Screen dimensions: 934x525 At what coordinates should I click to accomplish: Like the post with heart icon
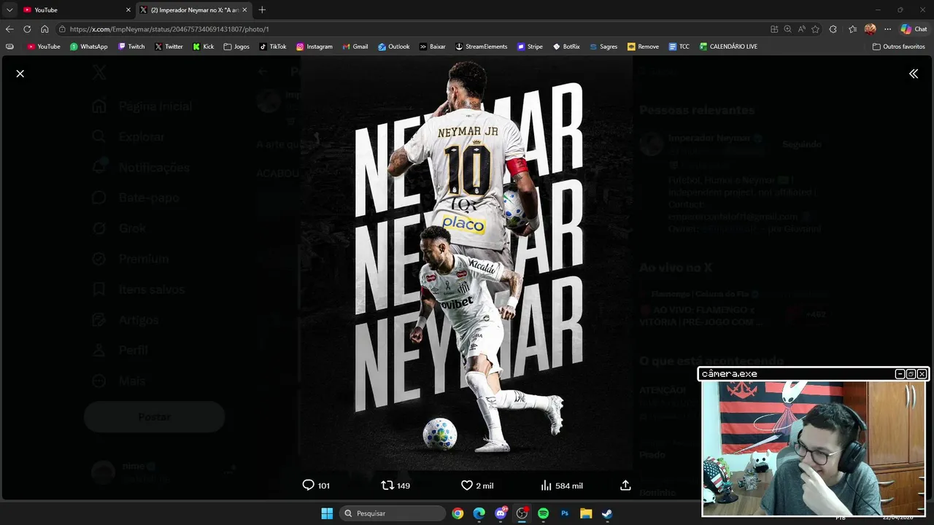[477, 486]
